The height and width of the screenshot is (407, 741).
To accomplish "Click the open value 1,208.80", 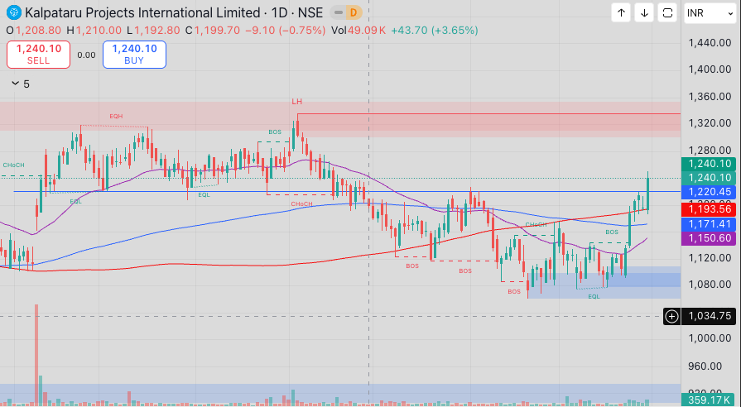I will [39, 31].
